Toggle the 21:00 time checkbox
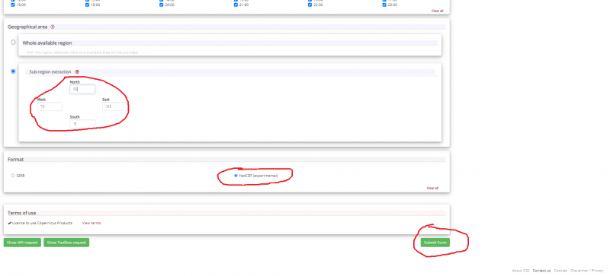The height and width of the screenshot is (276, 610). coord(236,5)
